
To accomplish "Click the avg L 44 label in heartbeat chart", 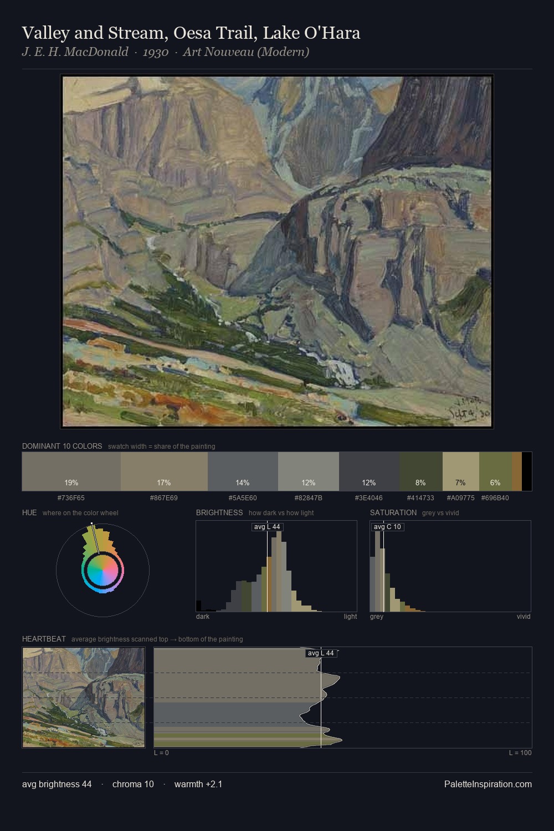I will (x=321, y=653).
